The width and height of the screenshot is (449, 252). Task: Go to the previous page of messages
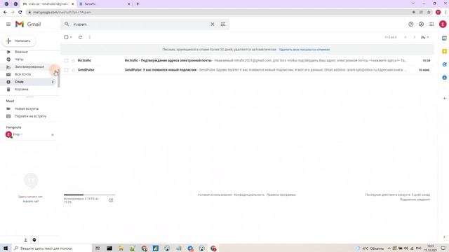pos(406,37)
